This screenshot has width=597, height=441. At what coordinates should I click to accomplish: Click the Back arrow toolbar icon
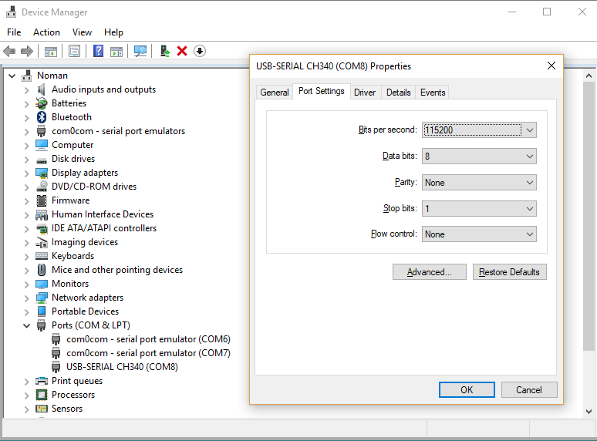[9, 51]
